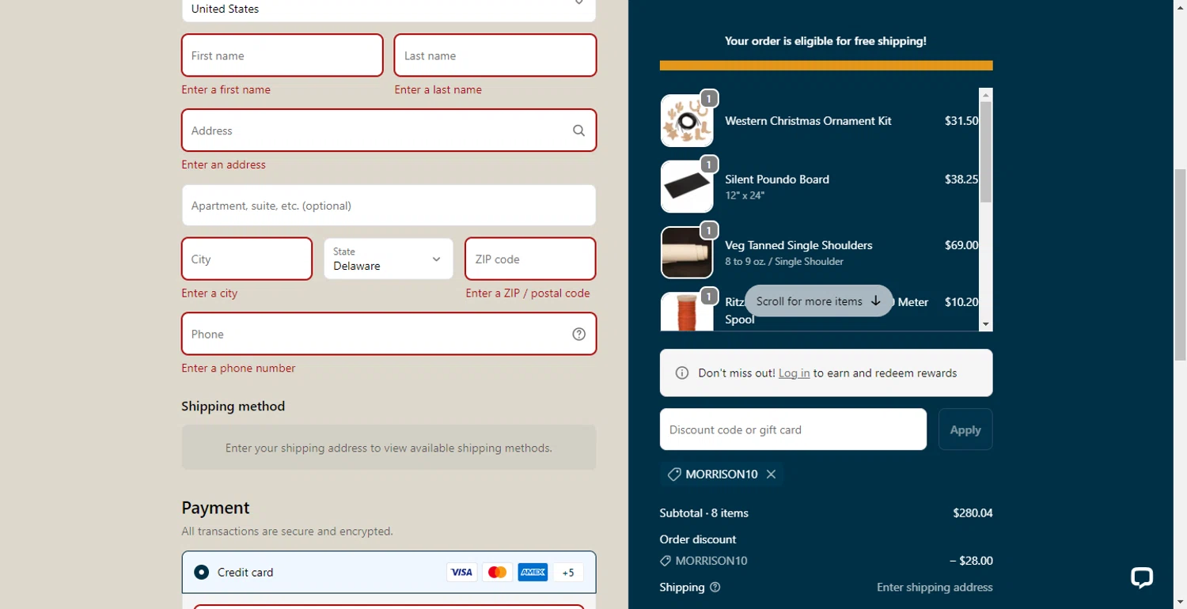The height and width of the screenshot is (609, 1187).
Task: Click the 'Enter a phone number' error text
Action: [238, 368]
